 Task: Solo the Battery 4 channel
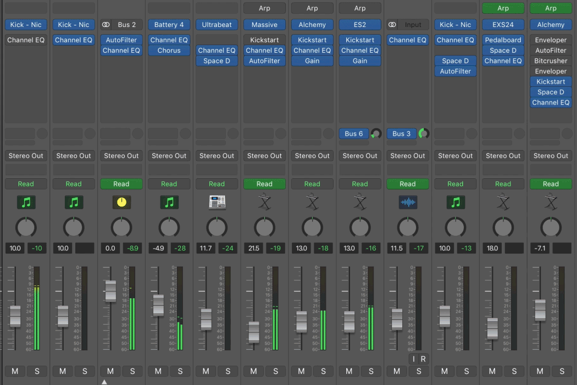(180, 371)
